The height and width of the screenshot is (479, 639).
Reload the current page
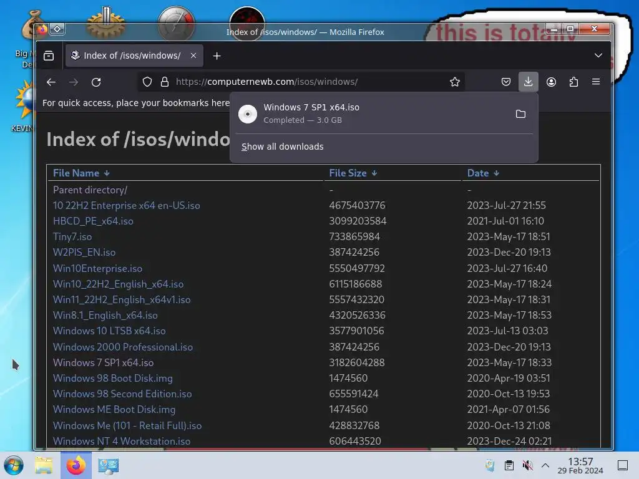tap(96, 82)
